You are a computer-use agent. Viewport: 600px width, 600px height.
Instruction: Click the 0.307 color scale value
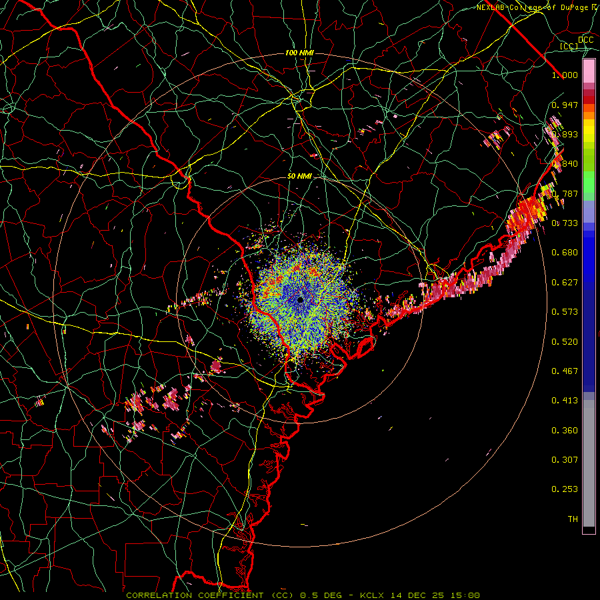tap(565, 460)
